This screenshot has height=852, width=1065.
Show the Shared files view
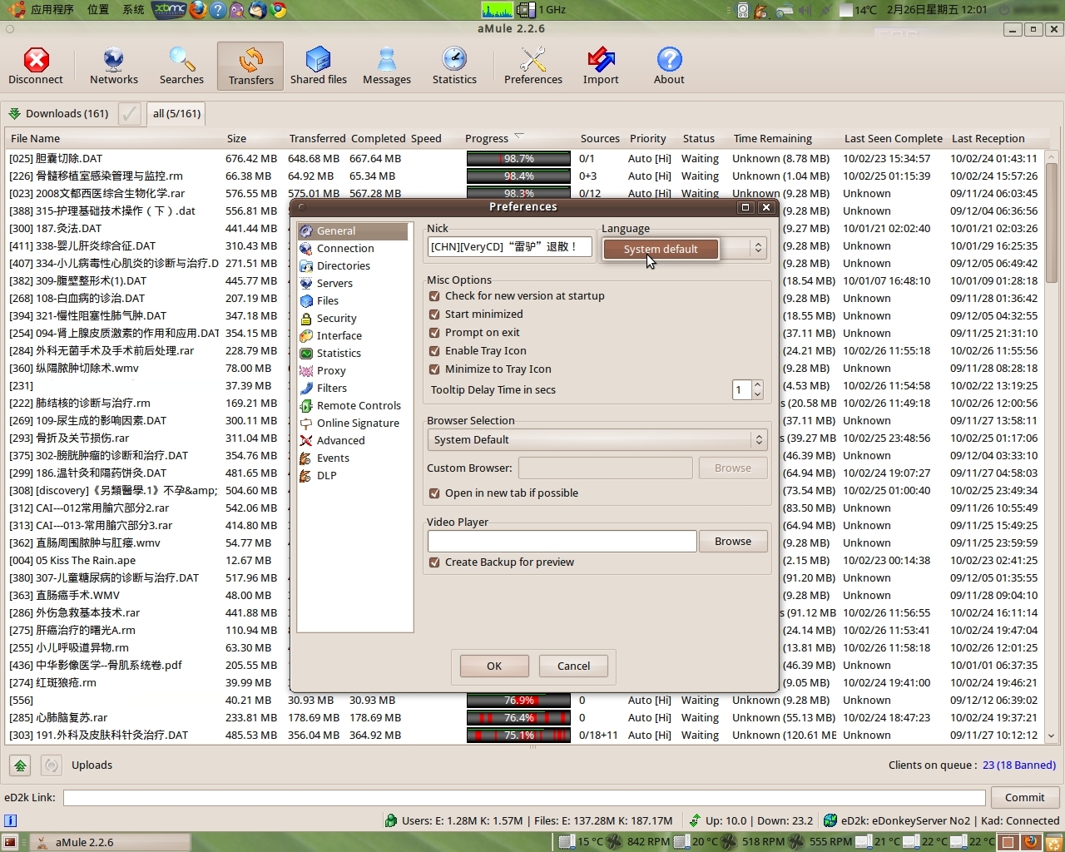(319, 66)
